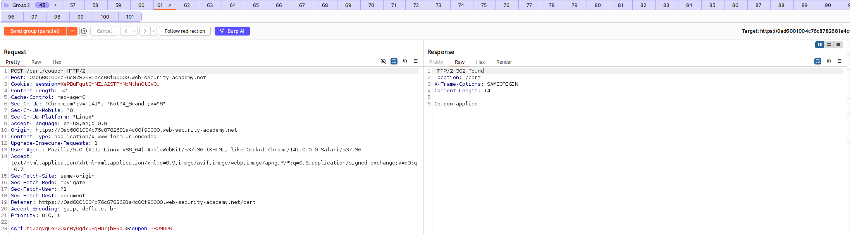The width and height of the screenshot is (850, 234).
Task: Expand Send group dropdown arrow
Action: click(72, 31)
